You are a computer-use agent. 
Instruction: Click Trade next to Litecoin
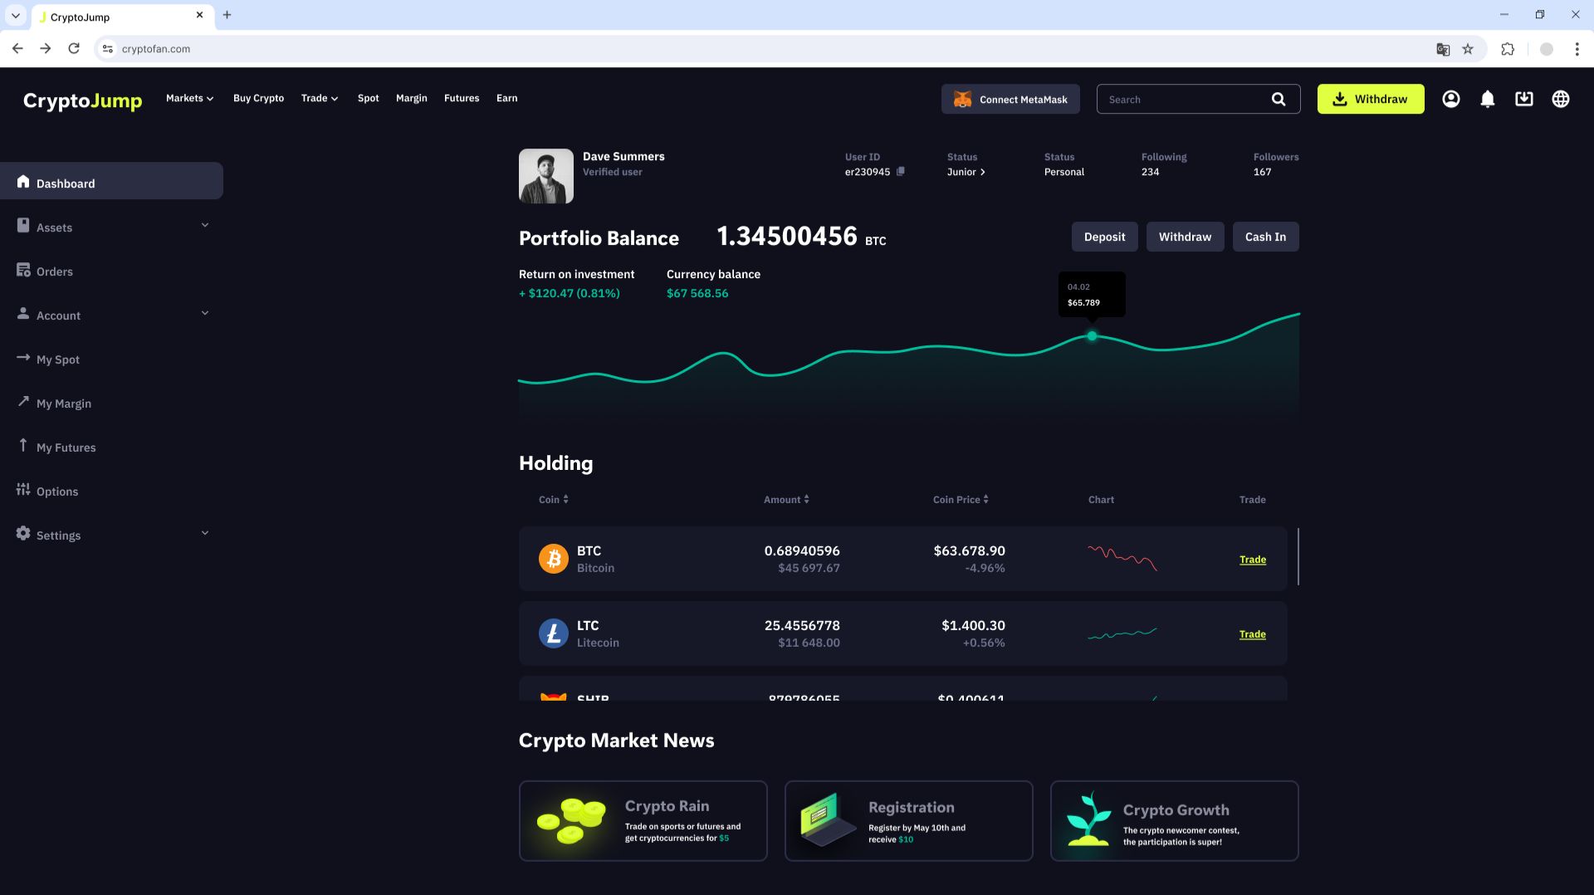tap(1252, 633)
